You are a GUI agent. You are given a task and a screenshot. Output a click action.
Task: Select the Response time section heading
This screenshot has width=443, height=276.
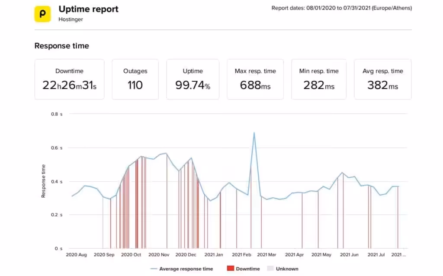61,46
